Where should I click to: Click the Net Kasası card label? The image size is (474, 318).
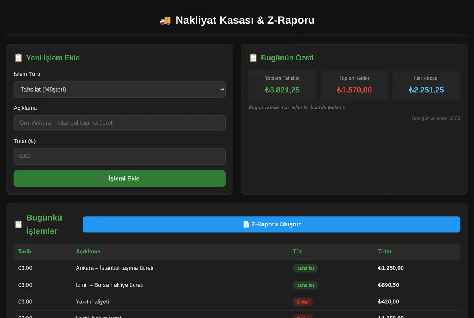[x=426, y=78]
